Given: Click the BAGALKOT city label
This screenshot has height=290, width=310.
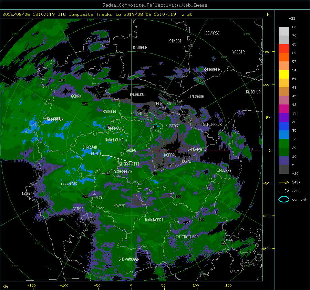Looking at the screenshot, I should (138, 94).
